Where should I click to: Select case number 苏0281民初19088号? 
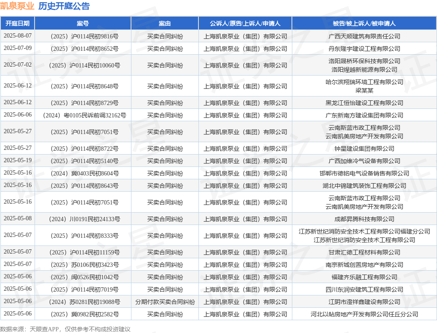pos(83,302)
